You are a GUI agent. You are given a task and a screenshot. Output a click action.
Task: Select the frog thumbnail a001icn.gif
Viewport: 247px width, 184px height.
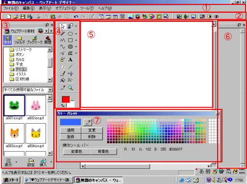(x=14, y=105)
